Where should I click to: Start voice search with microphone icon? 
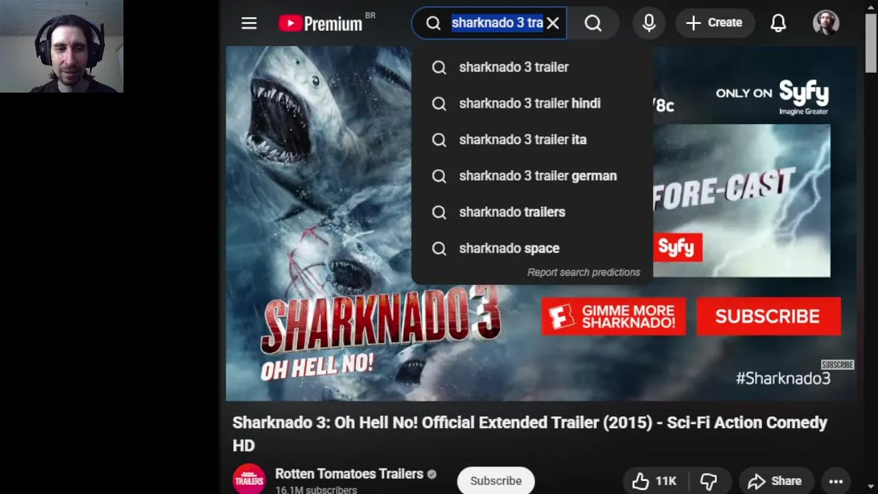click(x=649, y=23)
